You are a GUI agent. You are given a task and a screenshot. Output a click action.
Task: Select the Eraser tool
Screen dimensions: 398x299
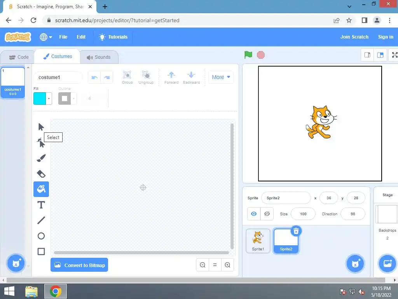click(41, 174)
